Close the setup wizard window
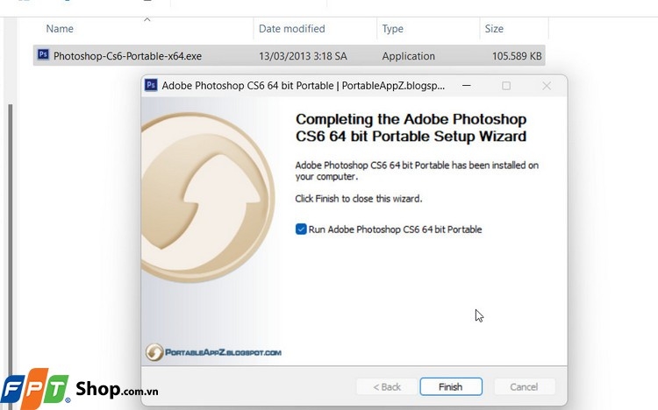Image resolution: width=658 pixels, height=410 pixels. point(547,86)
